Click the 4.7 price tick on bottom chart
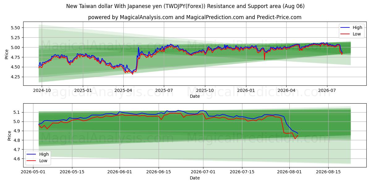 click(x=17, y=150)
